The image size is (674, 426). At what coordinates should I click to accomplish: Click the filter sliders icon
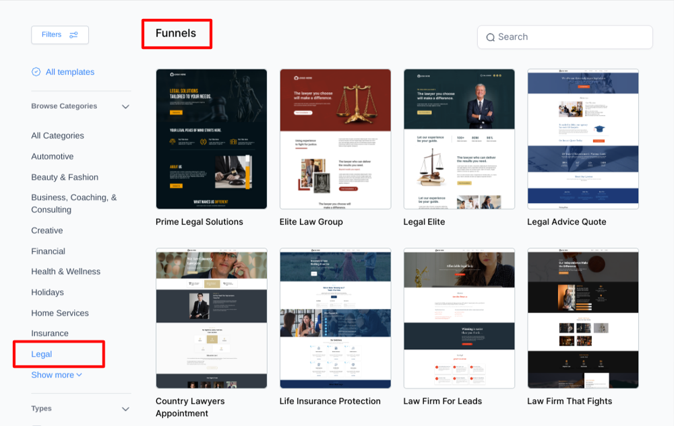(73, 35)
